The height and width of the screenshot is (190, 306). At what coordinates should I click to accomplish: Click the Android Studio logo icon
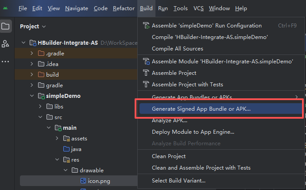tap(5, 8)
